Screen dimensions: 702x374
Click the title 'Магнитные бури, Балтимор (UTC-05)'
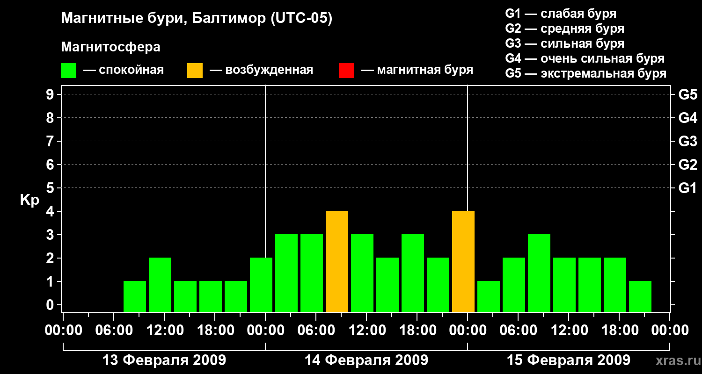[x=197, y=19]
